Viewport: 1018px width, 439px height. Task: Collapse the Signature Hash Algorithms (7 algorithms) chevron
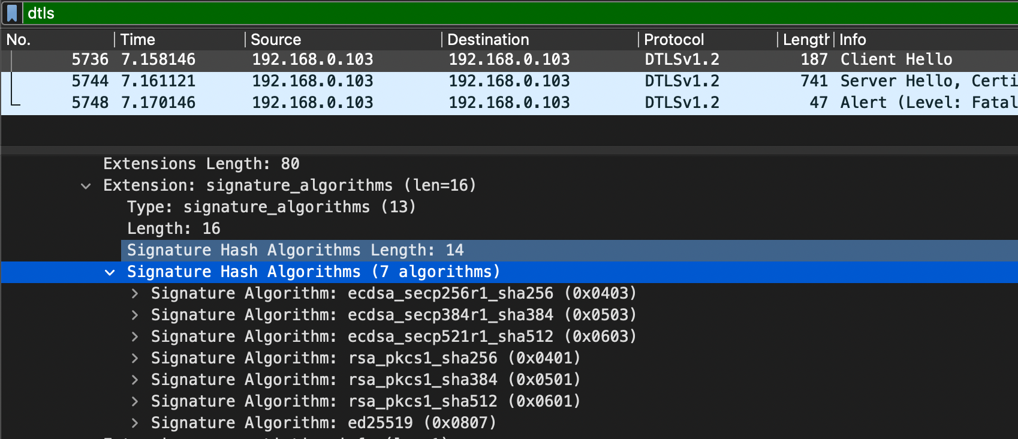click(x=110, y=272)
